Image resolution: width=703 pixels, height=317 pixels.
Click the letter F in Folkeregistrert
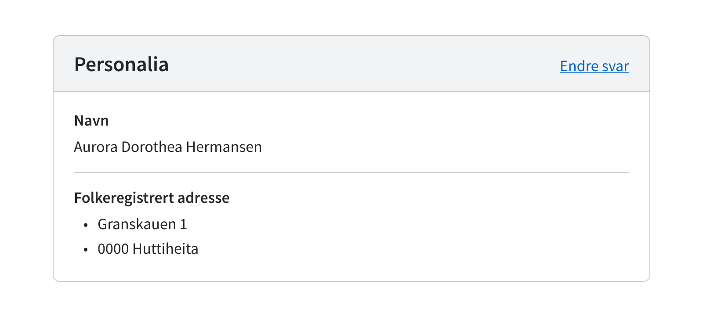pos(78,198)
